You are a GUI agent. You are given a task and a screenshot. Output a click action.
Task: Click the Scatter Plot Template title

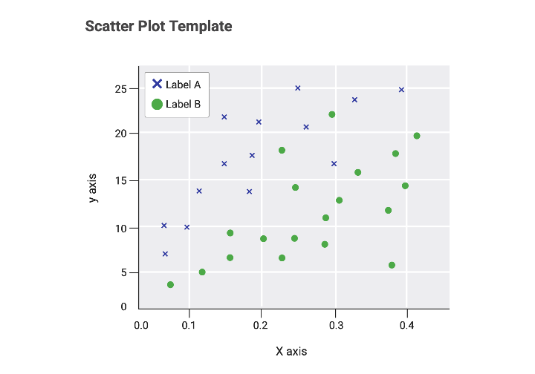point(158,27)
